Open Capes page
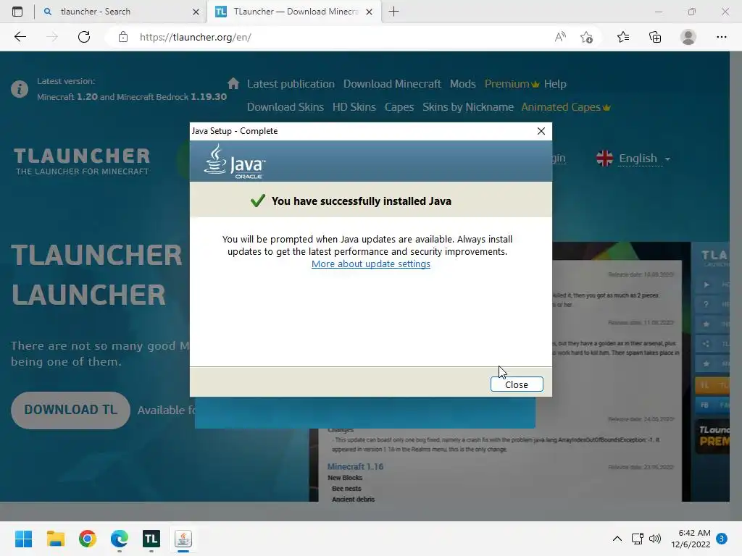This screenshot has width=742, height=556. [399, 107]
